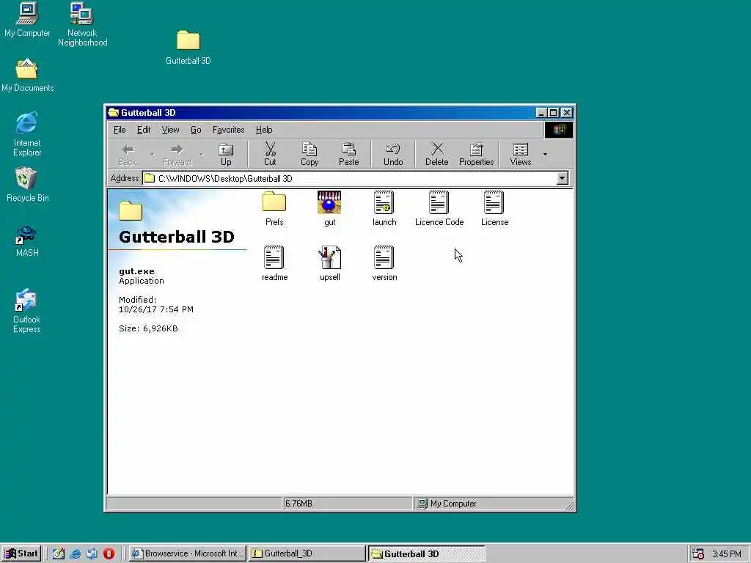Screen dimensions: 751x563
Task: Switch to the Browservice taskbar button
Action: coord(188,553)
